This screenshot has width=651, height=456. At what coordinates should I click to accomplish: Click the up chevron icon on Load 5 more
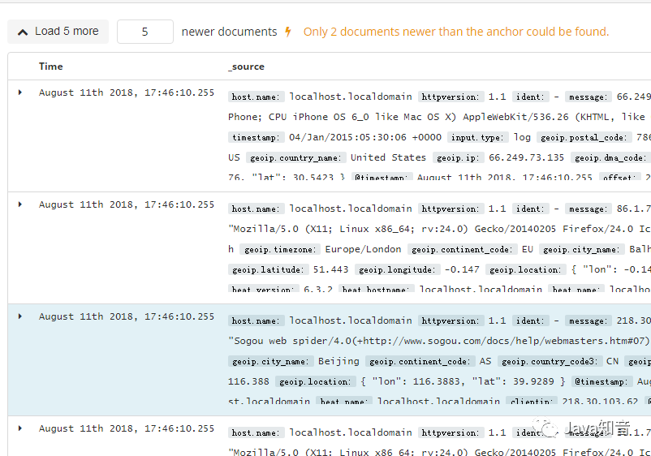(x=23, y=32)
